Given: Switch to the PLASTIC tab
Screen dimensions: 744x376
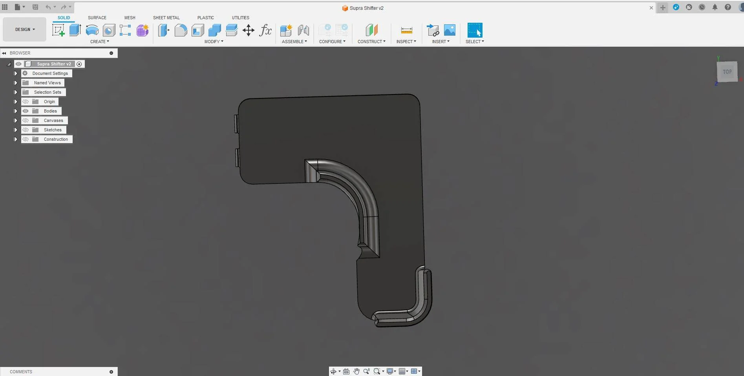Looking at the screenshot, I should [205, 18].
